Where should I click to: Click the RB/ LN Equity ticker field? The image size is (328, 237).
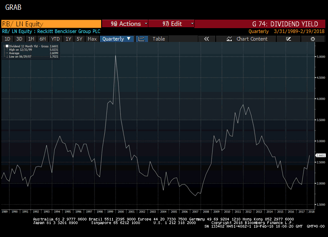pyautogui.click(x=51, y=24)
